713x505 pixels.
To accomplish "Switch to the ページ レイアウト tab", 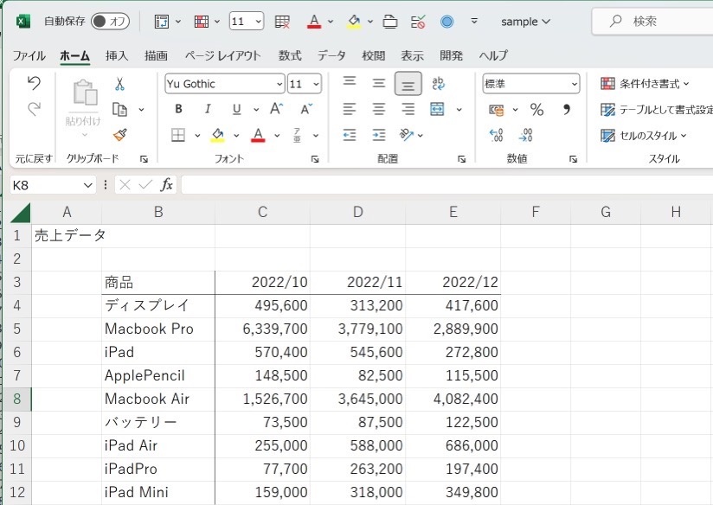I will click(223, 55).
